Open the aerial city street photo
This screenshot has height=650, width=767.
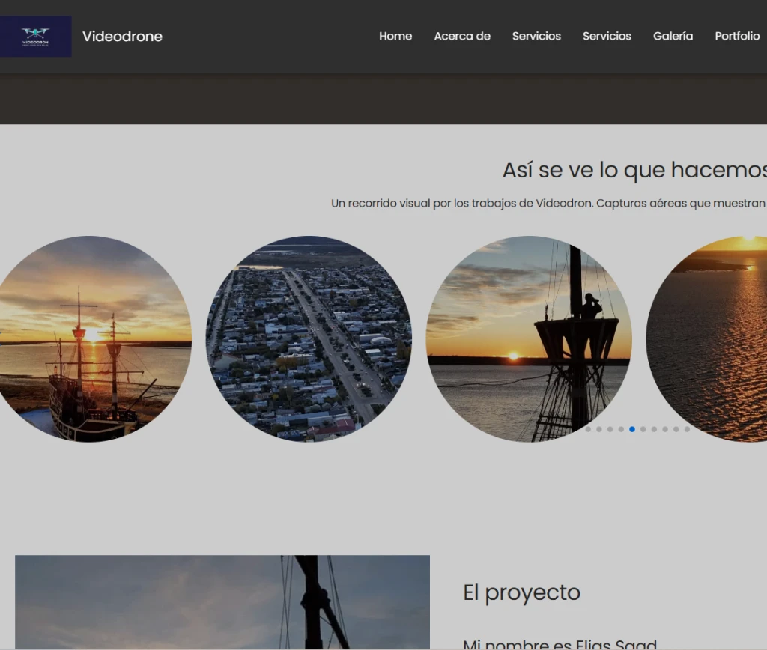309,339
